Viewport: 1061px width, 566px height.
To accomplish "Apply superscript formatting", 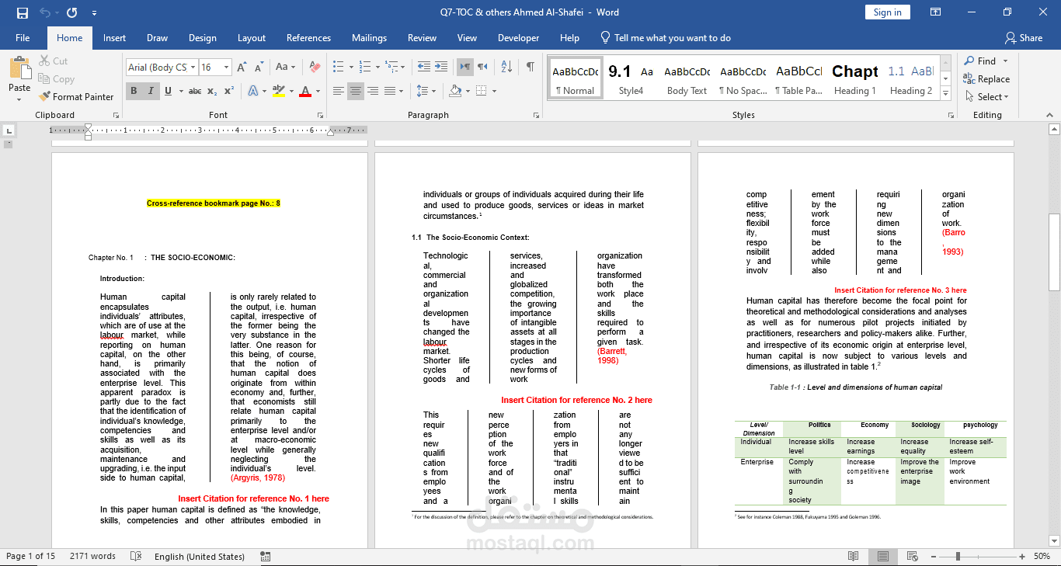I will (229, 91).
